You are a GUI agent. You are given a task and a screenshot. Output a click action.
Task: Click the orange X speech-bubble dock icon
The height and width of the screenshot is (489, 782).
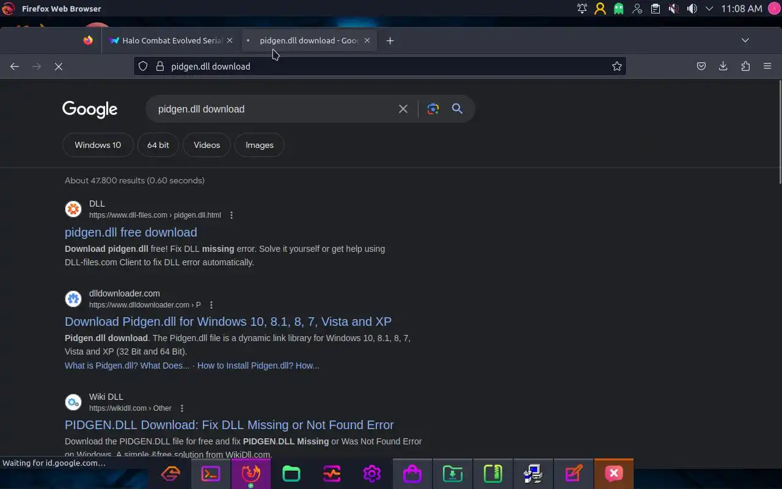[614, 474]
